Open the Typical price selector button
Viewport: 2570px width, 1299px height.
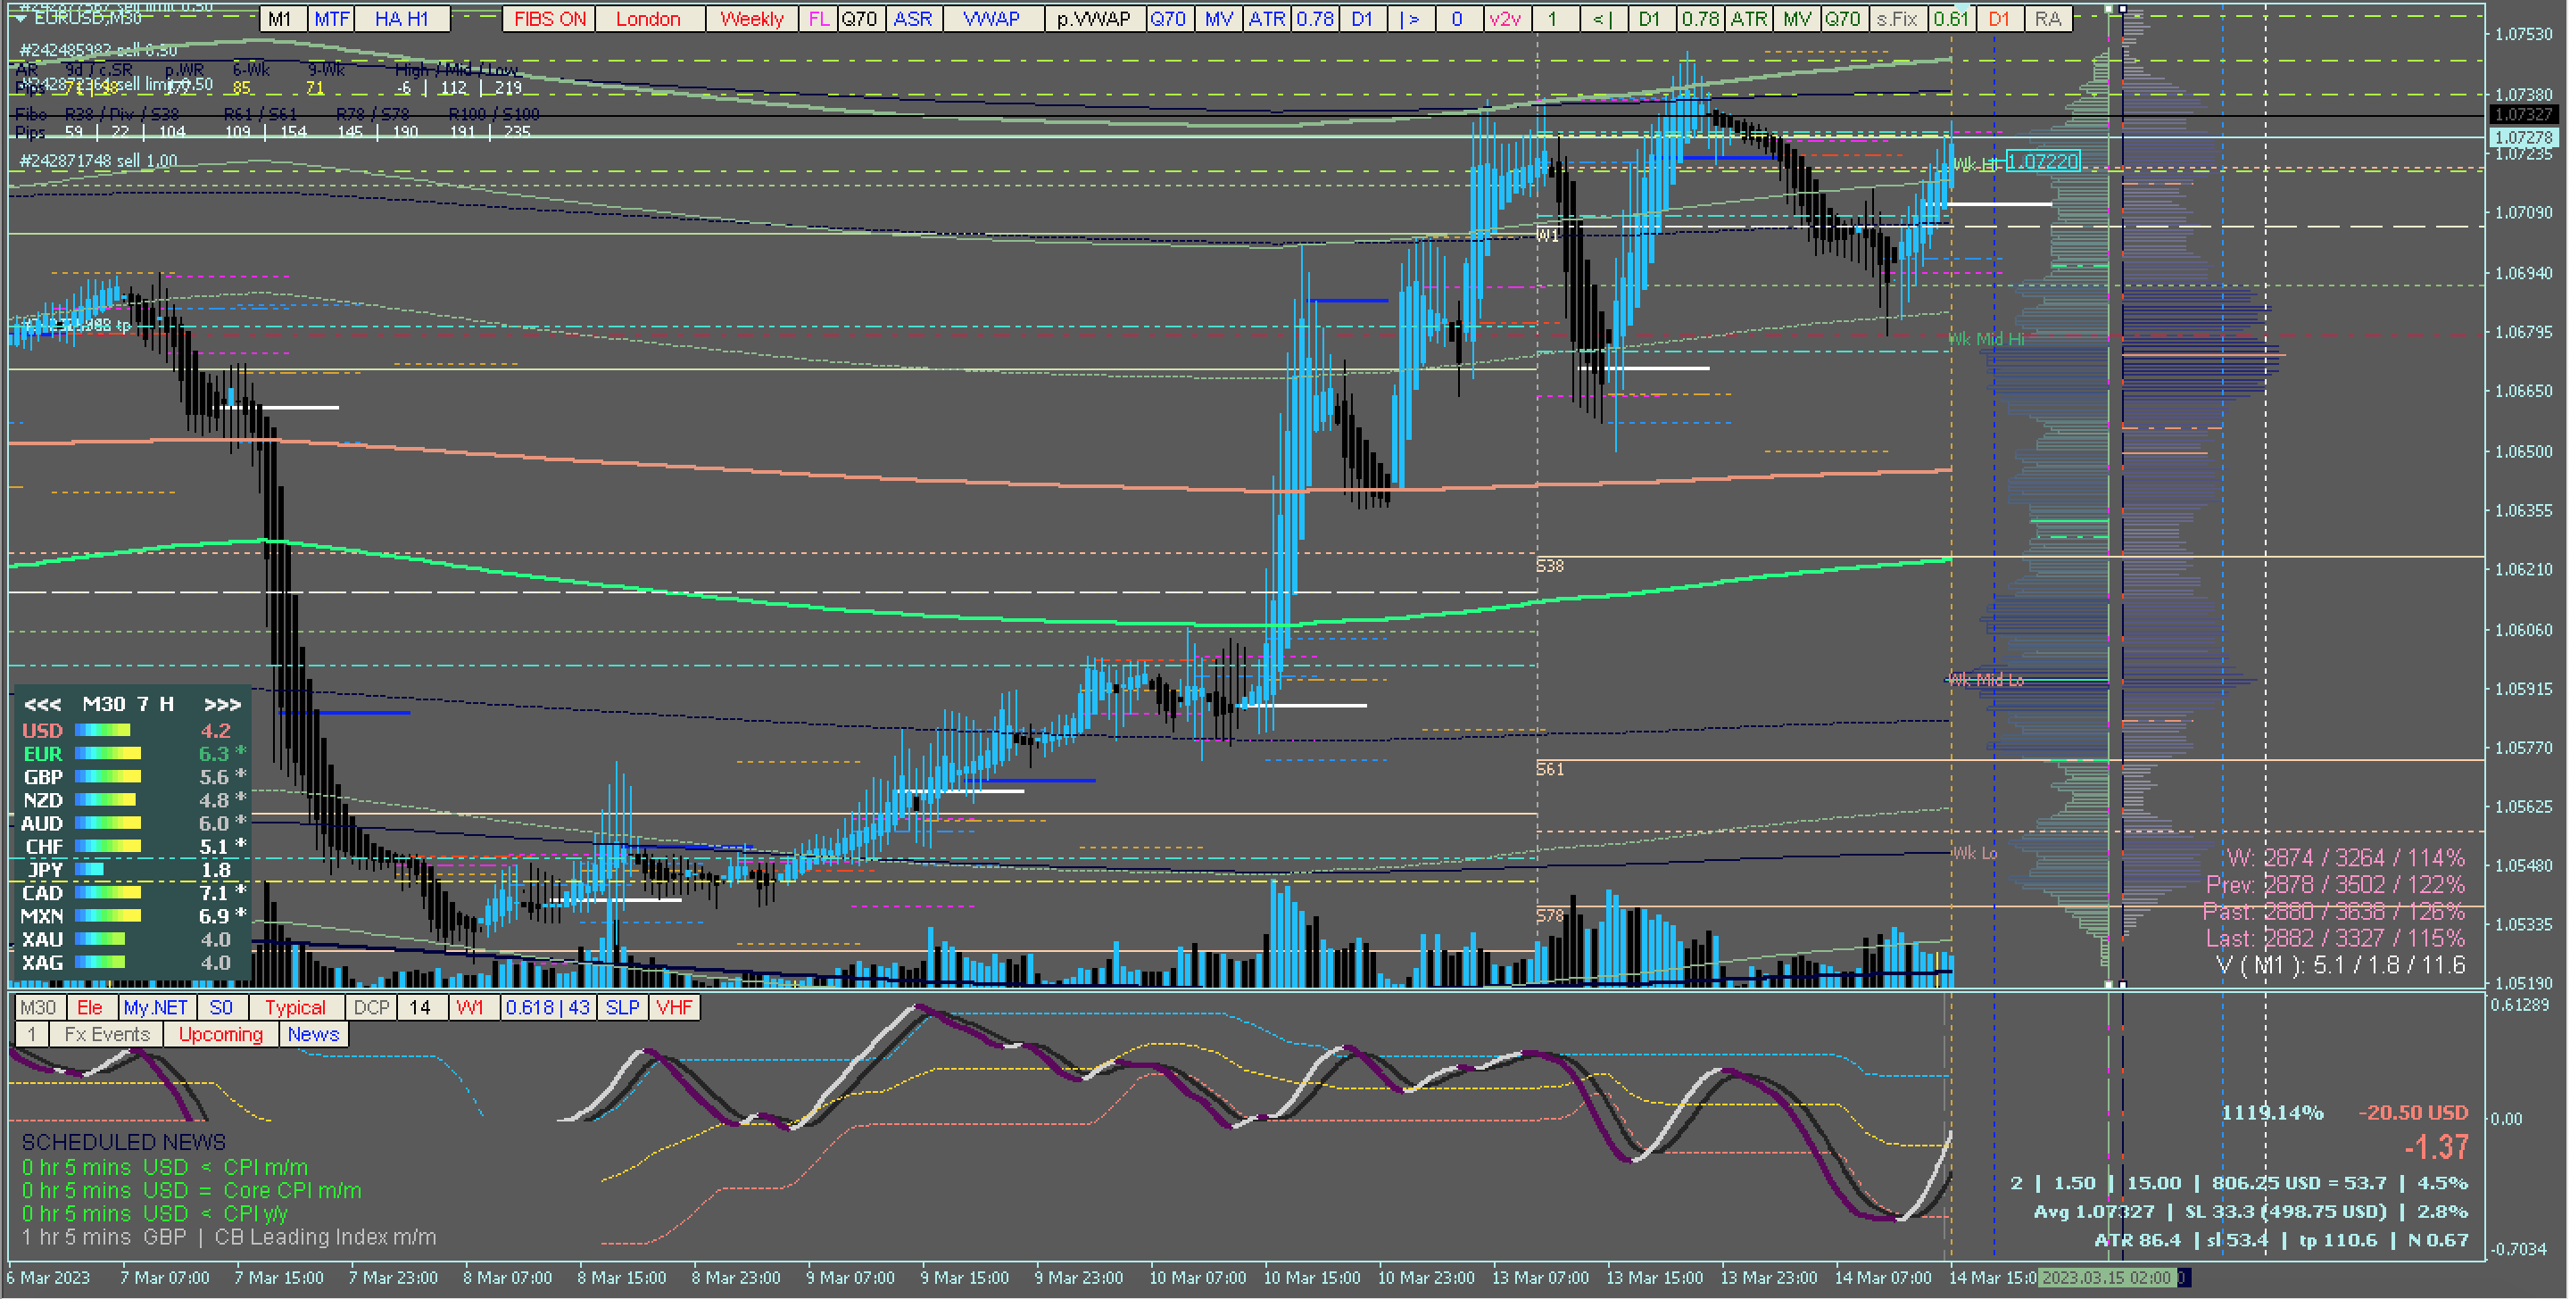tap(295, 1007)
